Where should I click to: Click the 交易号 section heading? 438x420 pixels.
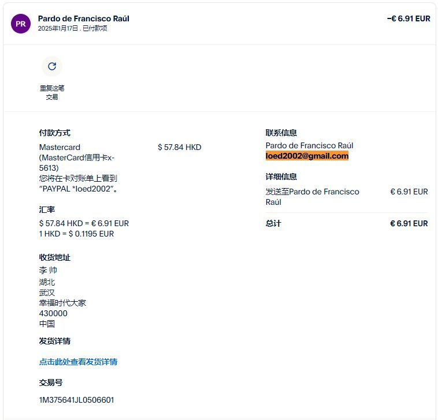50,382
